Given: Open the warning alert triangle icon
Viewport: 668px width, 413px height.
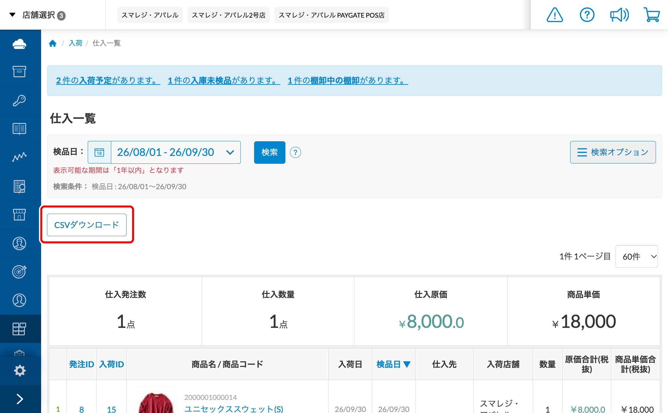Looking at the screenshot, I should coord(555,15).
